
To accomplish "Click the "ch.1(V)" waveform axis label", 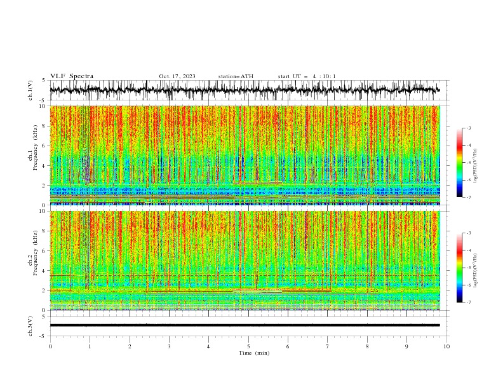I will 30,90.
